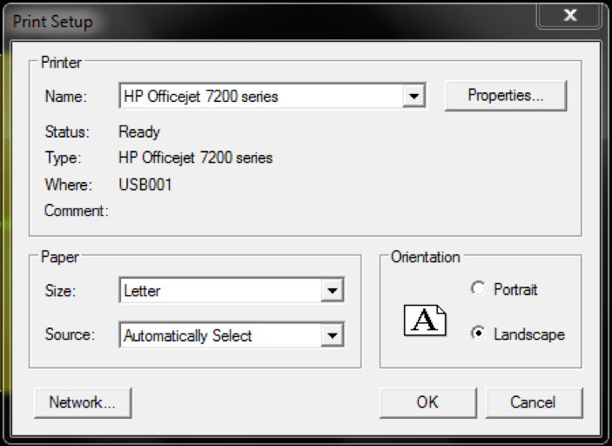Click the Landscape label text
This screenshot has height=446, width=612.
pos(529,334)
